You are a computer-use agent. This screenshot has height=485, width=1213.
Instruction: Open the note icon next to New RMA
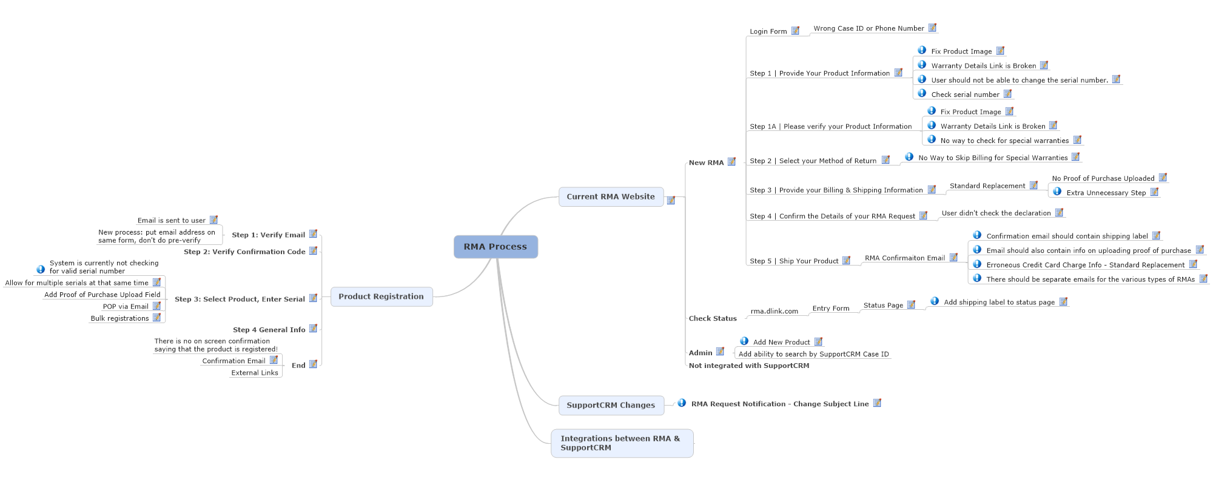731,162
